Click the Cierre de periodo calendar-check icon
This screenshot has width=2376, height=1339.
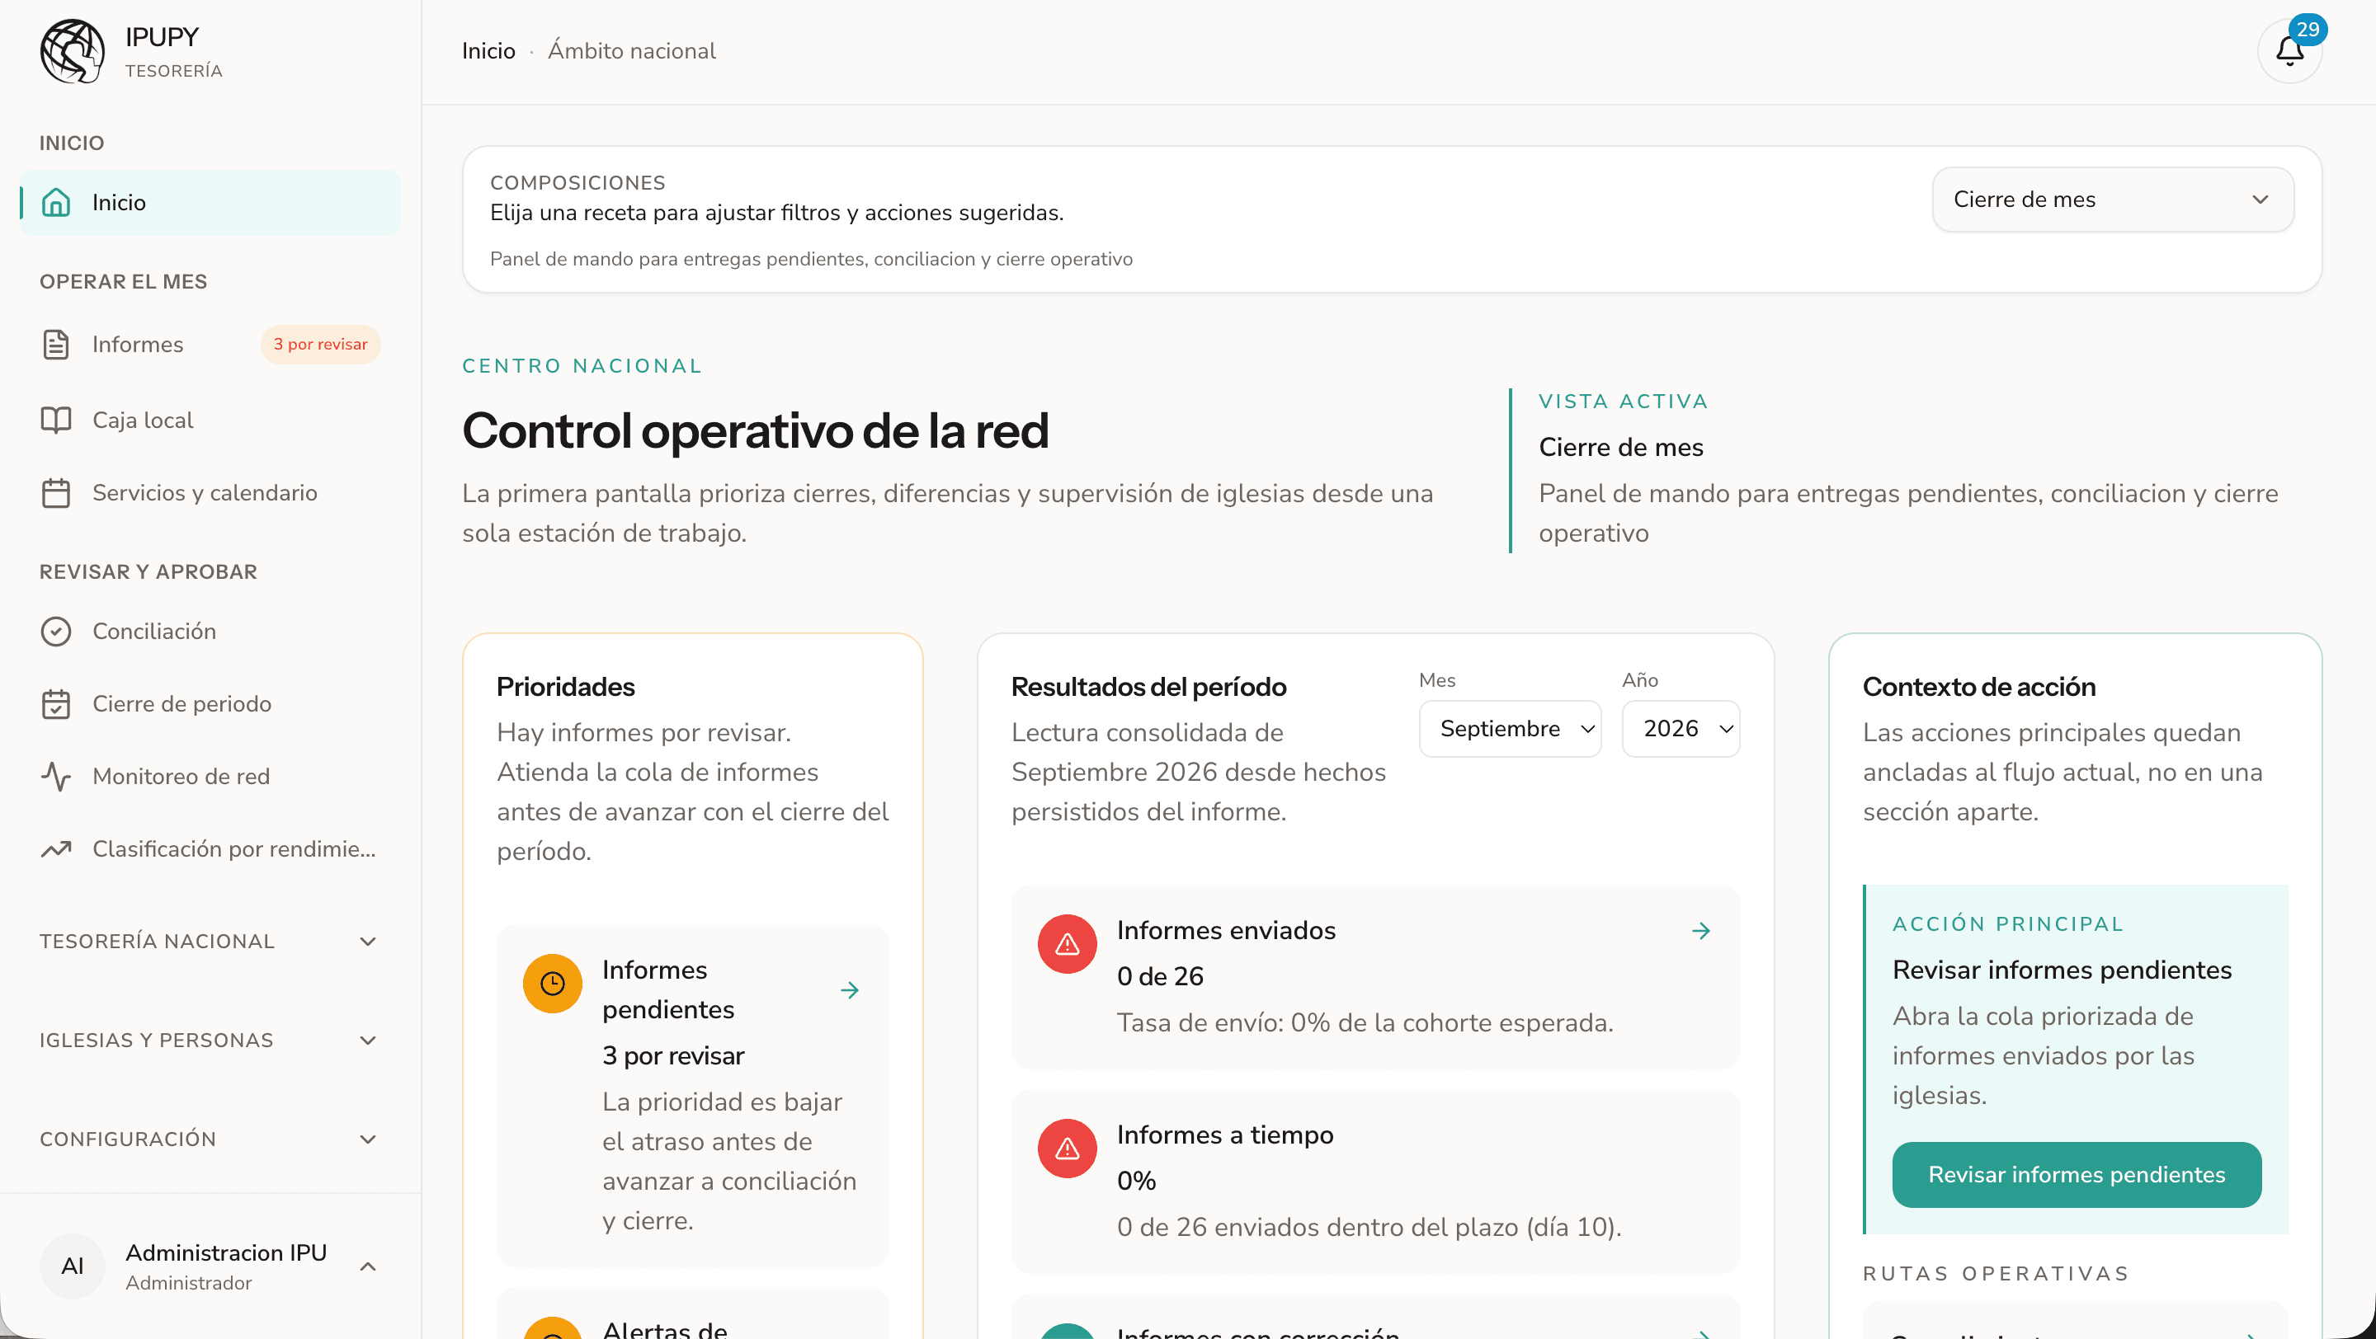(x=56, y=704)
